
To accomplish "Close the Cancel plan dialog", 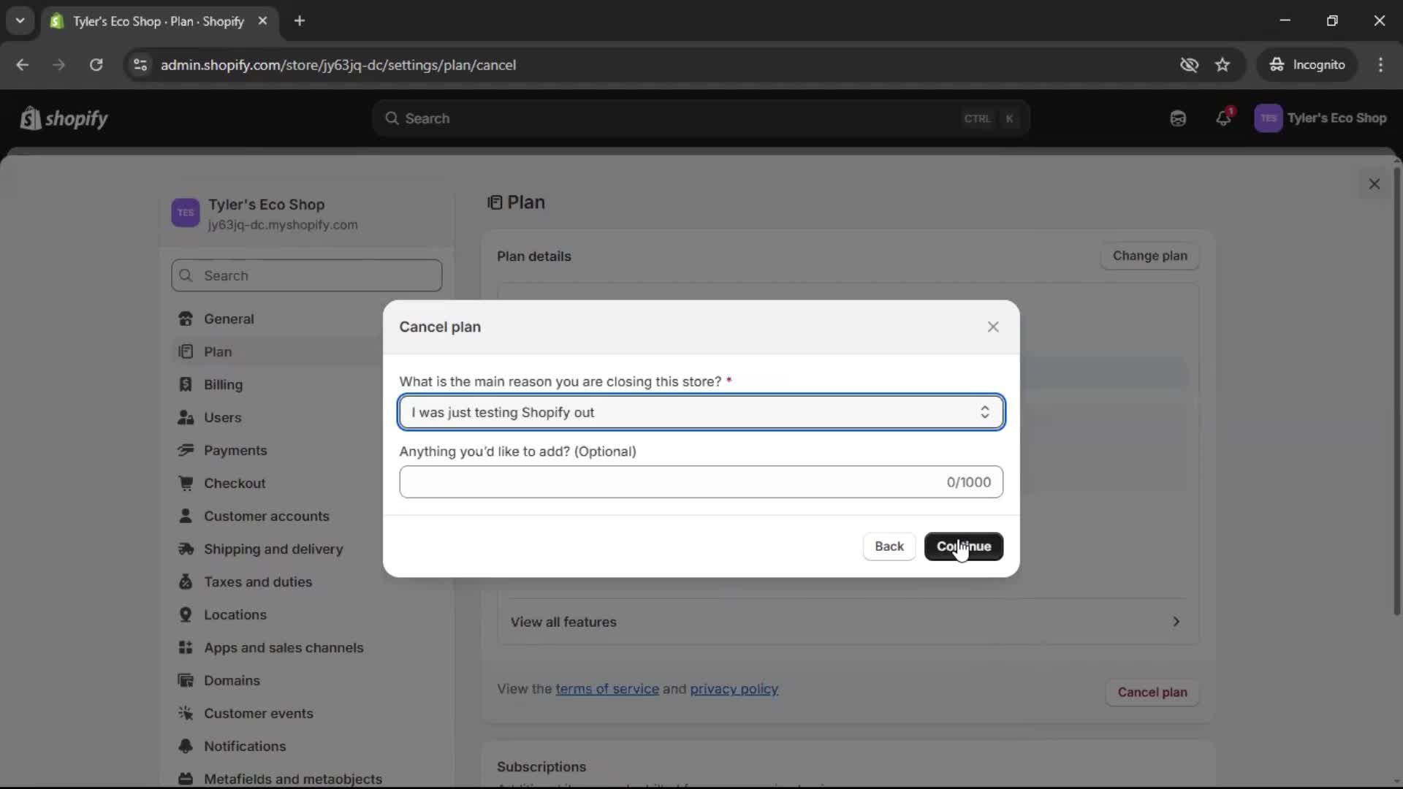I will 992,327.
